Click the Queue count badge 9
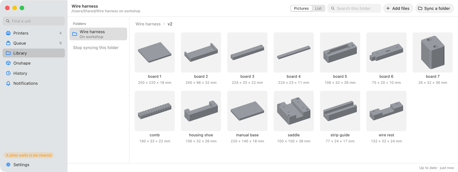The height and width of the screenshot is (172, 458). click(60, 43)
